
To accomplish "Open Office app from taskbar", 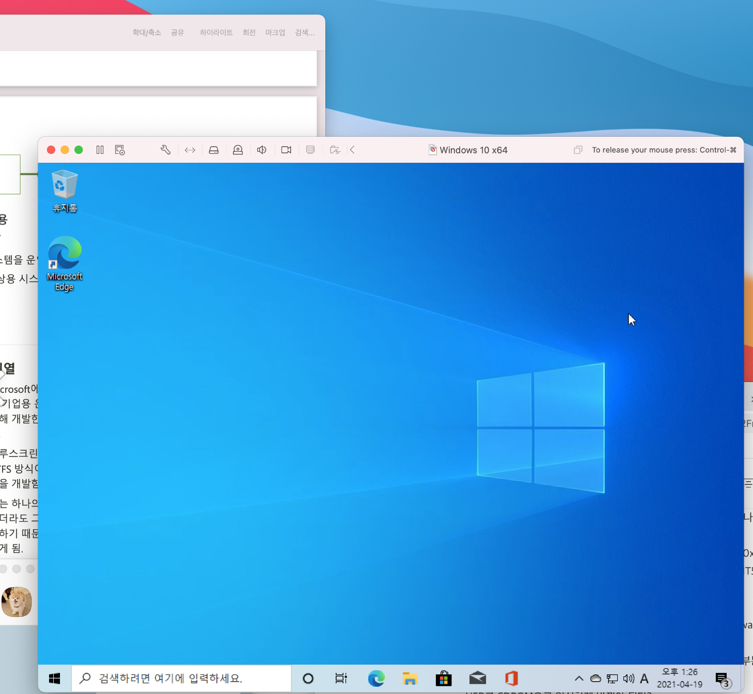I will coord(511,679).
